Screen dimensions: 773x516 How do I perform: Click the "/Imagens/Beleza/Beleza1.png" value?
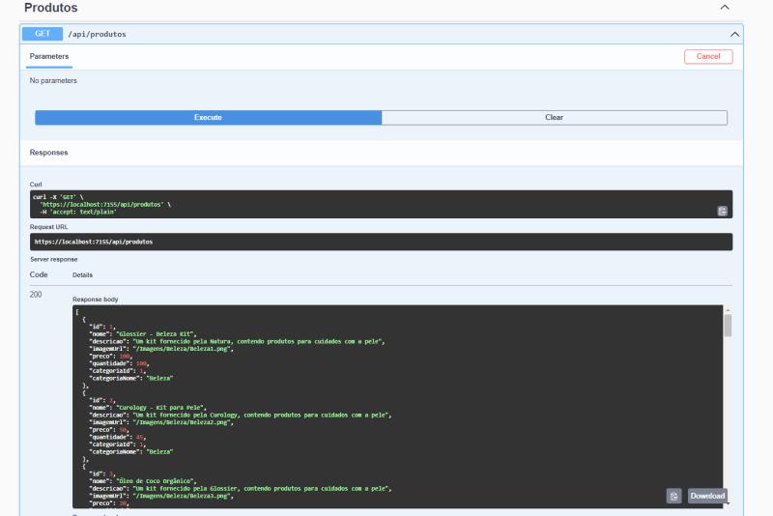click(183, 349)
